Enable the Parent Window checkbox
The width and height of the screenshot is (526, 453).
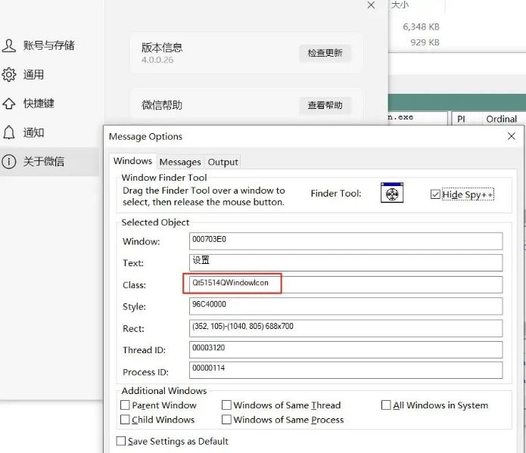pyautogui.click(x=125, y=405)
